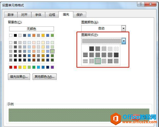Pick the thin diagonal crosshatch pattern

[x=116, y=61]
